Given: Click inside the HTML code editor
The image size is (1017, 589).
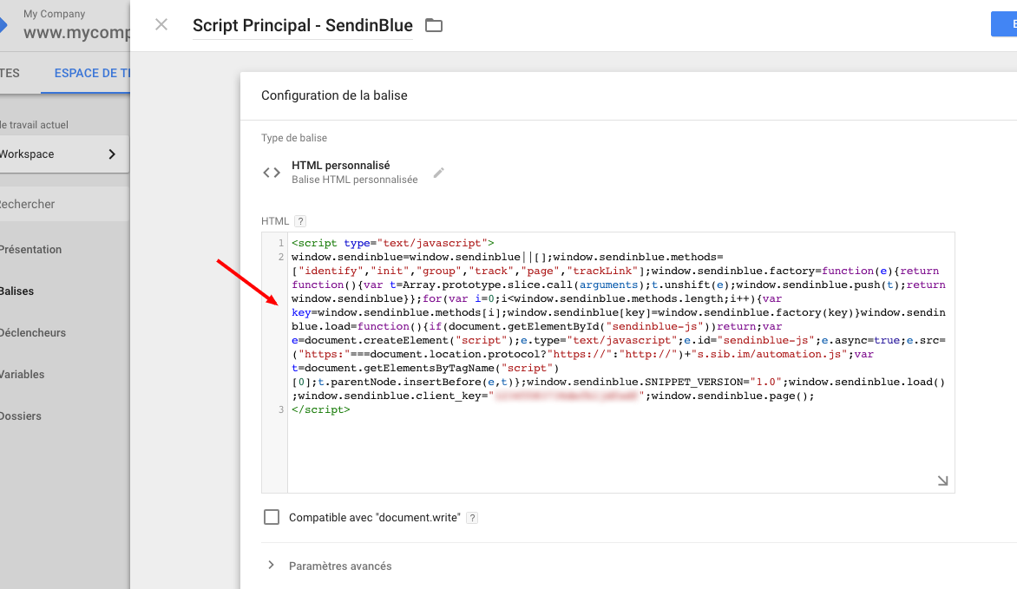Looking at the screenshot, I should [620, 362].
